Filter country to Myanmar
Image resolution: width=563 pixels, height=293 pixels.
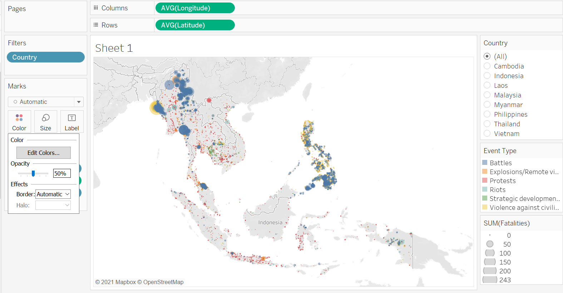click(x=487, y=105)
